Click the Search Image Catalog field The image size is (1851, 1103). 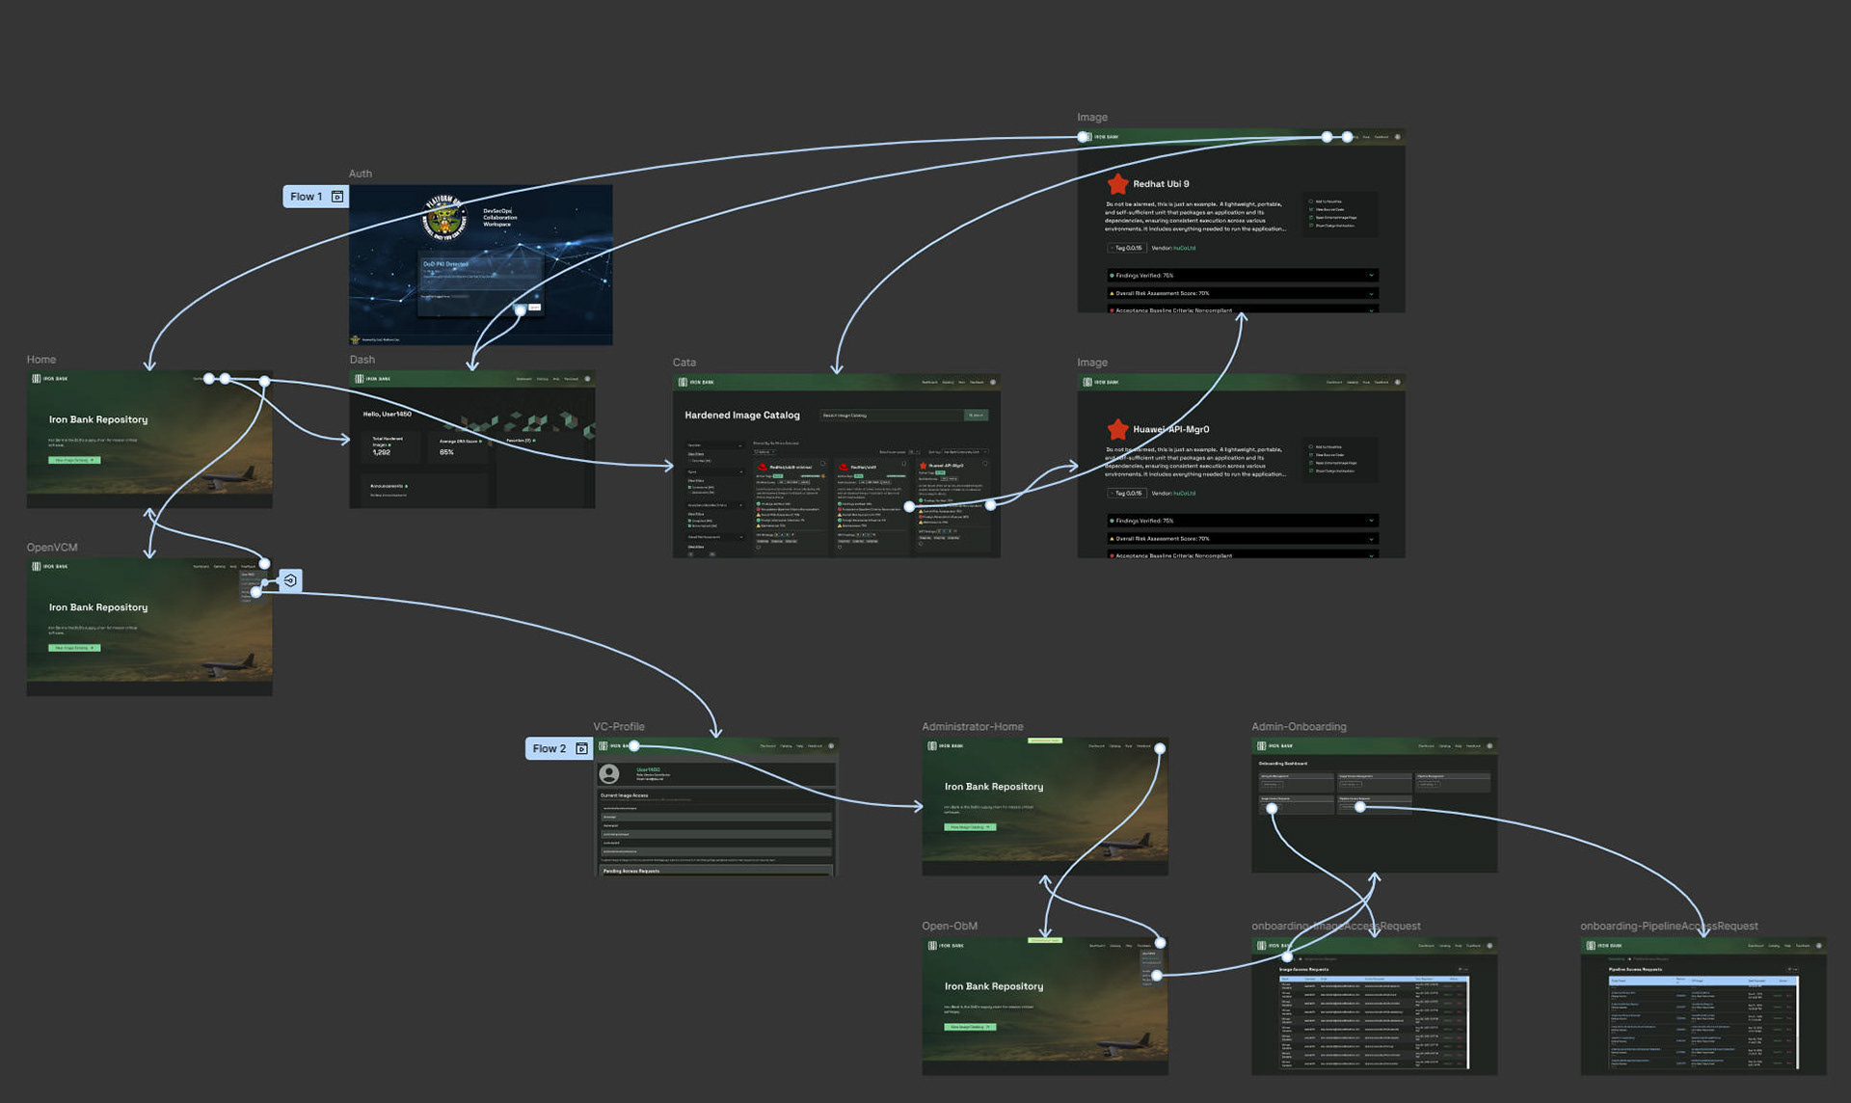point(892,416)
